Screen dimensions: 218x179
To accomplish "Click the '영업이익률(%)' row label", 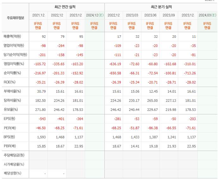I will coord(14,64).
